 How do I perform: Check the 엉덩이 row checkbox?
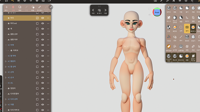coord(37,88)
